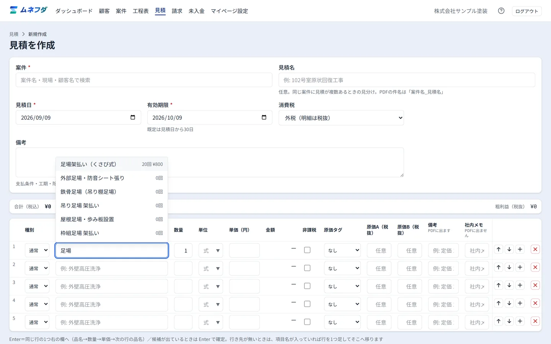
Task: Choose suggestion 吊り足場 架払い
Action: pyautogui.click(x=112, y=205)
